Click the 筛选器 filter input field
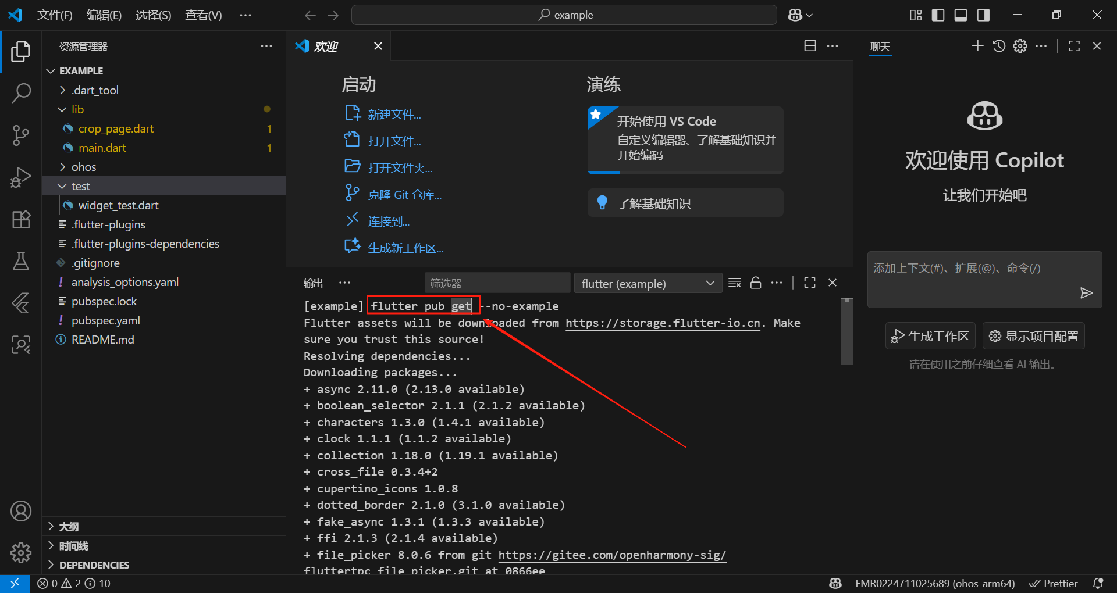 [x=497, y=283]
